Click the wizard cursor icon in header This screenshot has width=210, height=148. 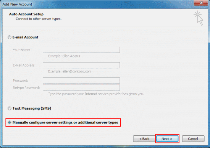(199, 18)
